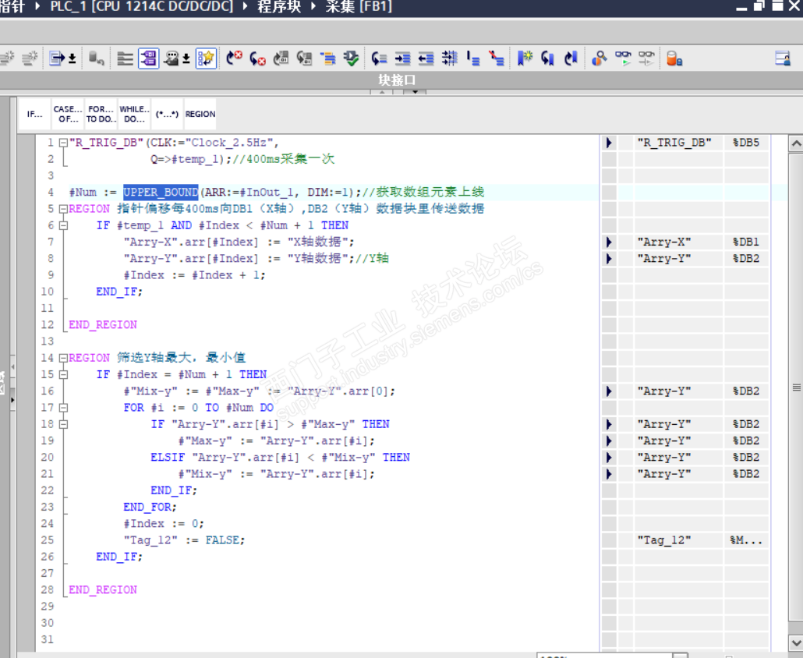Click the chip with green checkmark icon
The width and height of the screenshot is (803, 658).
tap(351, 58)
